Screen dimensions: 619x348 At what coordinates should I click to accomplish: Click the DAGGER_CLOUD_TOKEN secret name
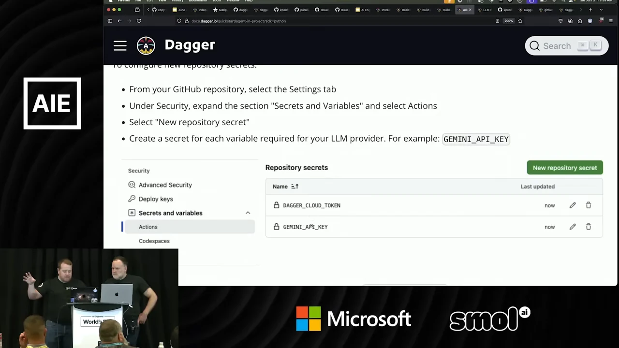click(311, 205)
